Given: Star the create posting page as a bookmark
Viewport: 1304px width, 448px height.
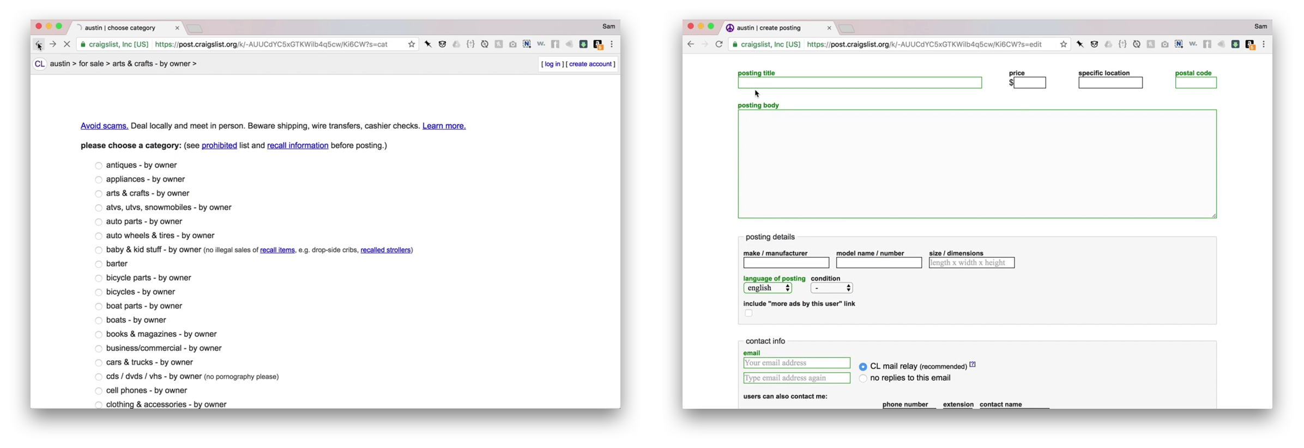Looking at the screenshot, I should (1064, 44).
